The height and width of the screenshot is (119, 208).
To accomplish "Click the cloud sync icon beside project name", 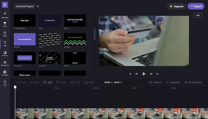I will pyautogui.click(x=38, y=6).
